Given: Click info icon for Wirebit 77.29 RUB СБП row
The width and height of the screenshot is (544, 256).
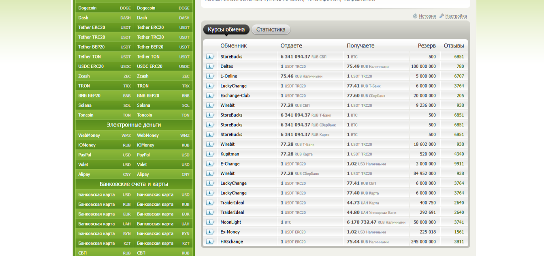Looking at the screenshot, I should (210, 105).
